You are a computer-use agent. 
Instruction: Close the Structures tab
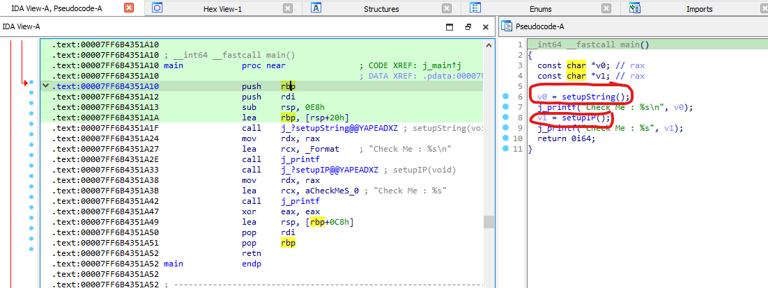coord(447,9)
